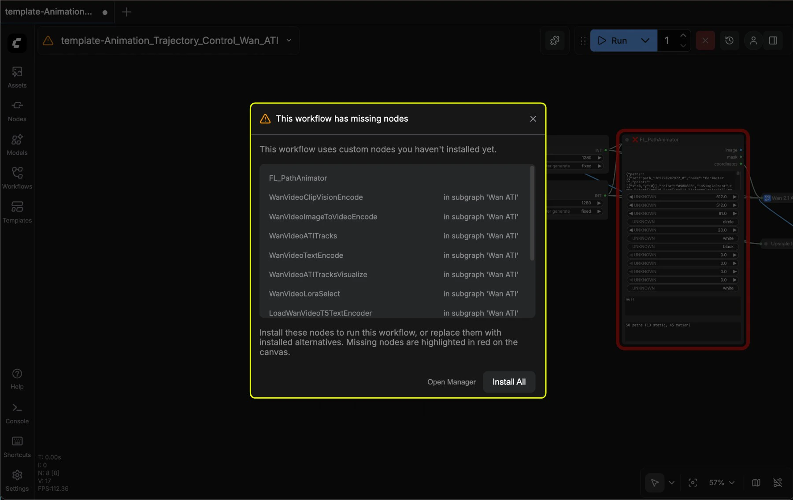Image resolution: width=793 pixels, height=500 pixels.
Task: Select LoadWanVideoT5TextEncoder row
Action: click(394, 312)
